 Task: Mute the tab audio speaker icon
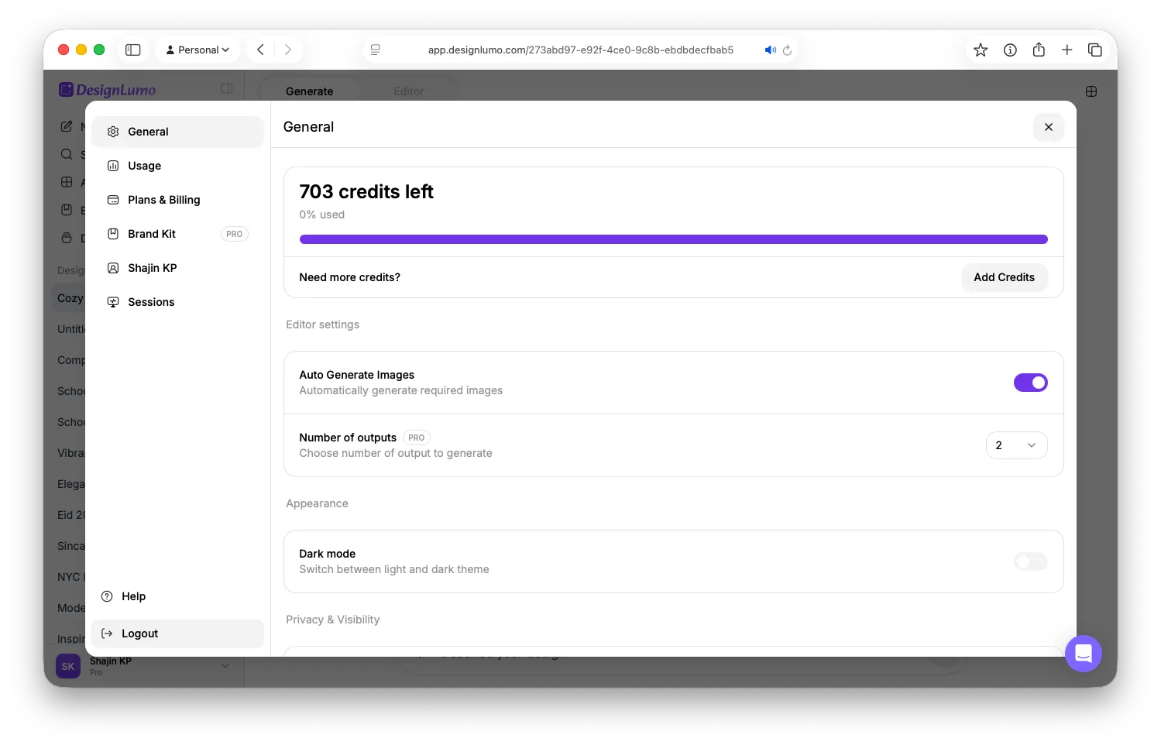(x=770, y=50)
